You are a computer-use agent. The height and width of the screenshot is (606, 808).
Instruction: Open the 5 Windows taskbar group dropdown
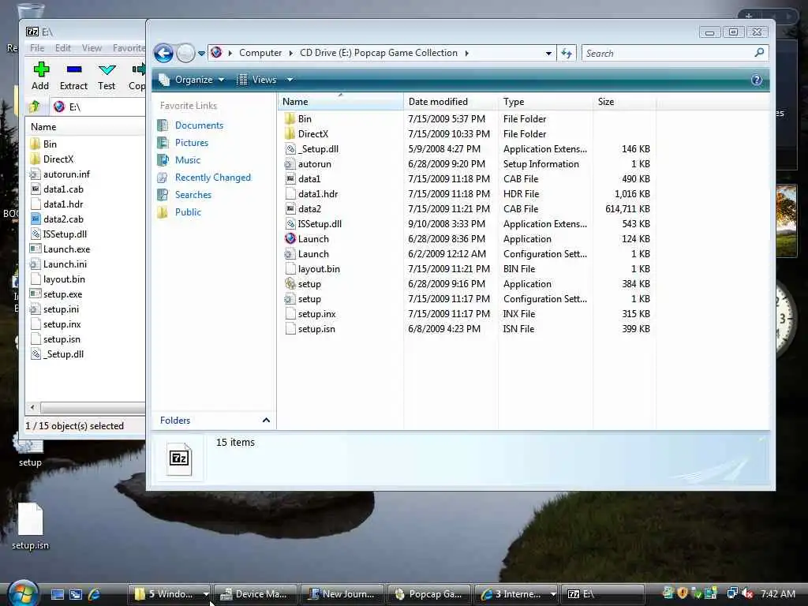point(206,594)
